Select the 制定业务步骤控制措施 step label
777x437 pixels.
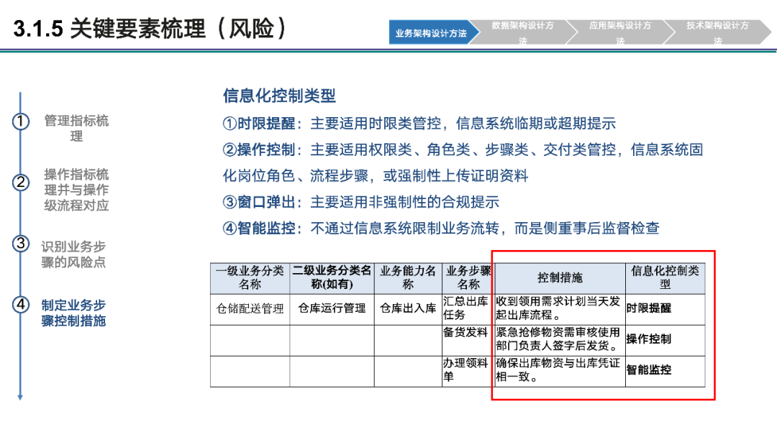coord(73,313)
